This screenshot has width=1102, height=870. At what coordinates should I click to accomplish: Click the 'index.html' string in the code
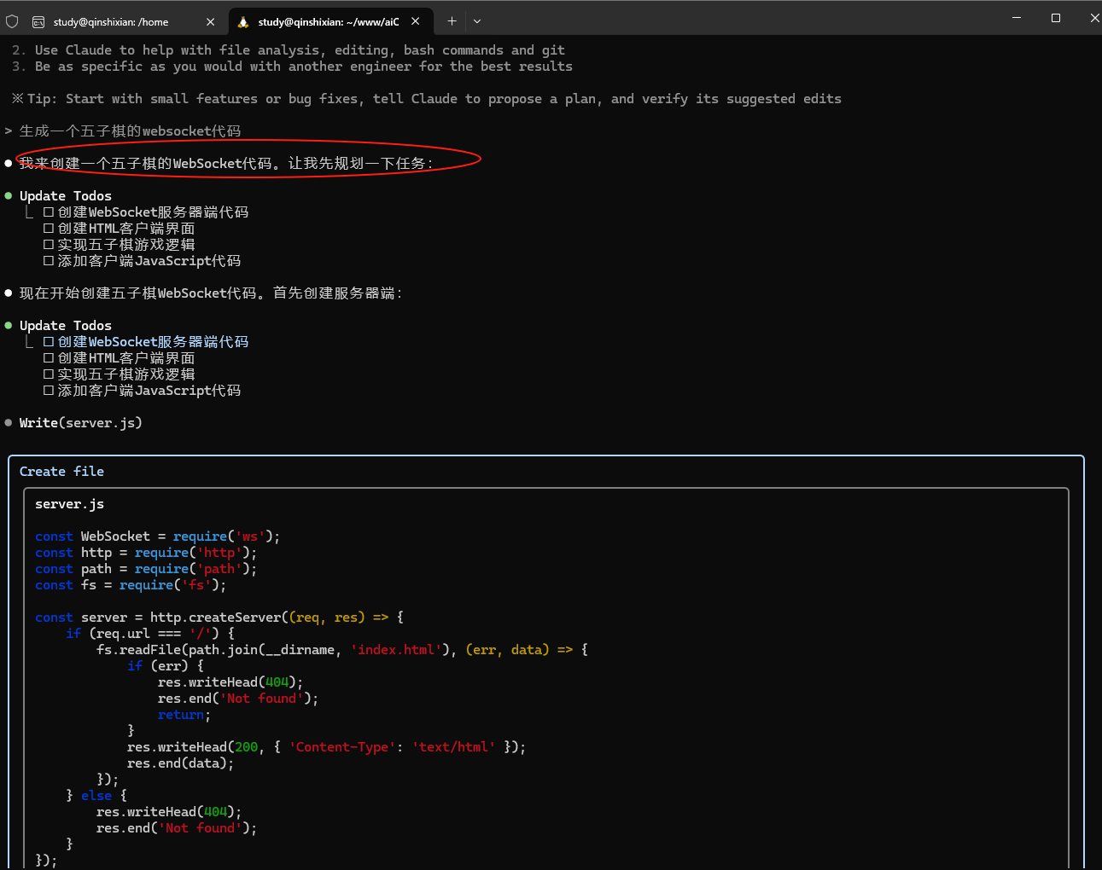pos(396,650)
